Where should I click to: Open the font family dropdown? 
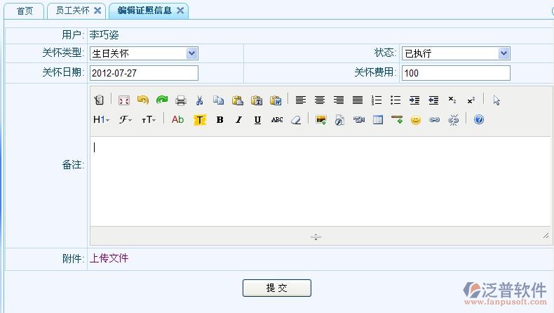point(126,119)
